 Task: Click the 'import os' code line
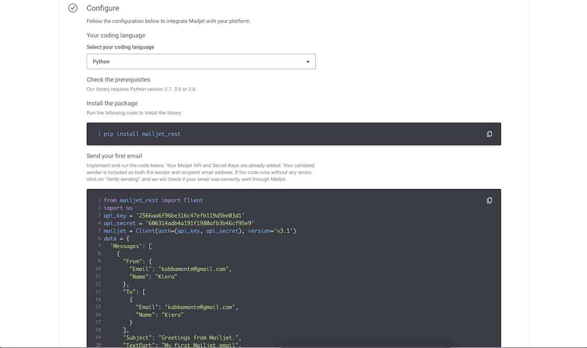(118, 208)
